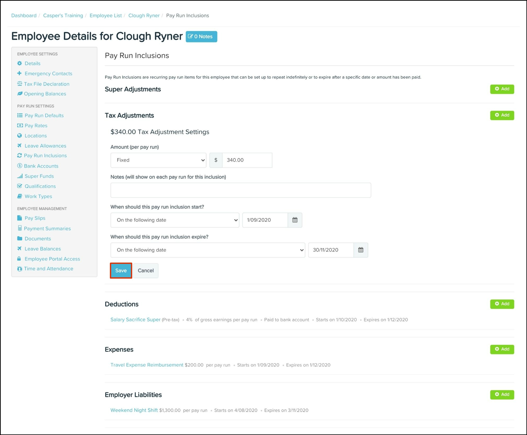The image size is (527, 435).
Task: Click the Locations globe icon
Action: point(20,136)
